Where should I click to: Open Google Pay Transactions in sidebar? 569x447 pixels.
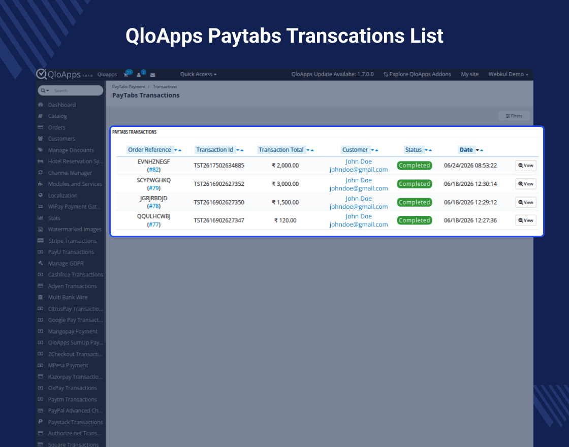(x=75, y=320)
